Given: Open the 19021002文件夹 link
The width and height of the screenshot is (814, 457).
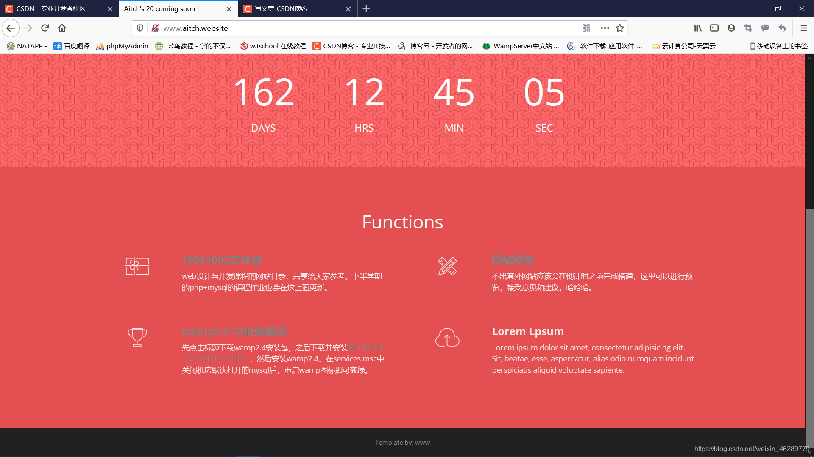Looking at the screenshot, I should coord(222,260).
